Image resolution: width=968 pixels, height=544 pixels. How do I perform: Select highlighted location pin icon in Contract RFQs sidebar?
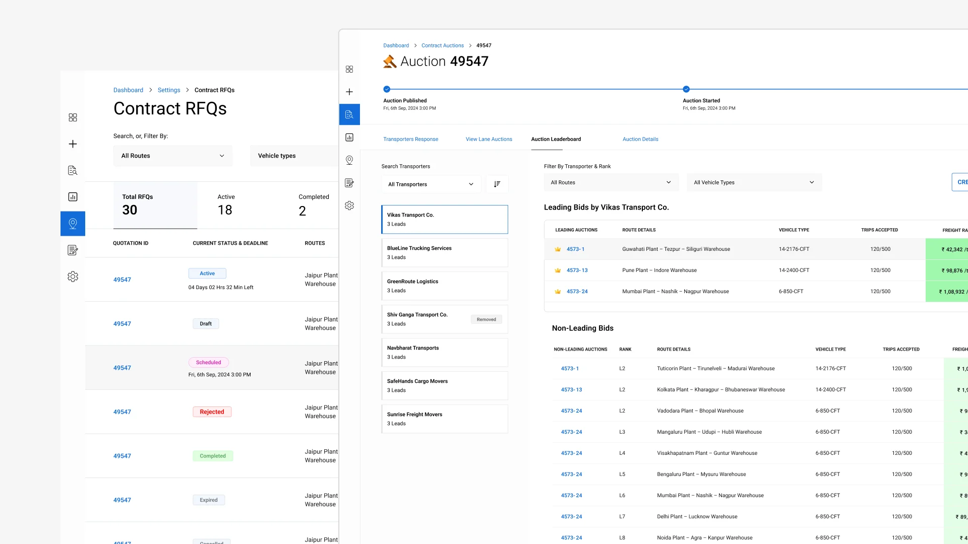pos(73,224)
